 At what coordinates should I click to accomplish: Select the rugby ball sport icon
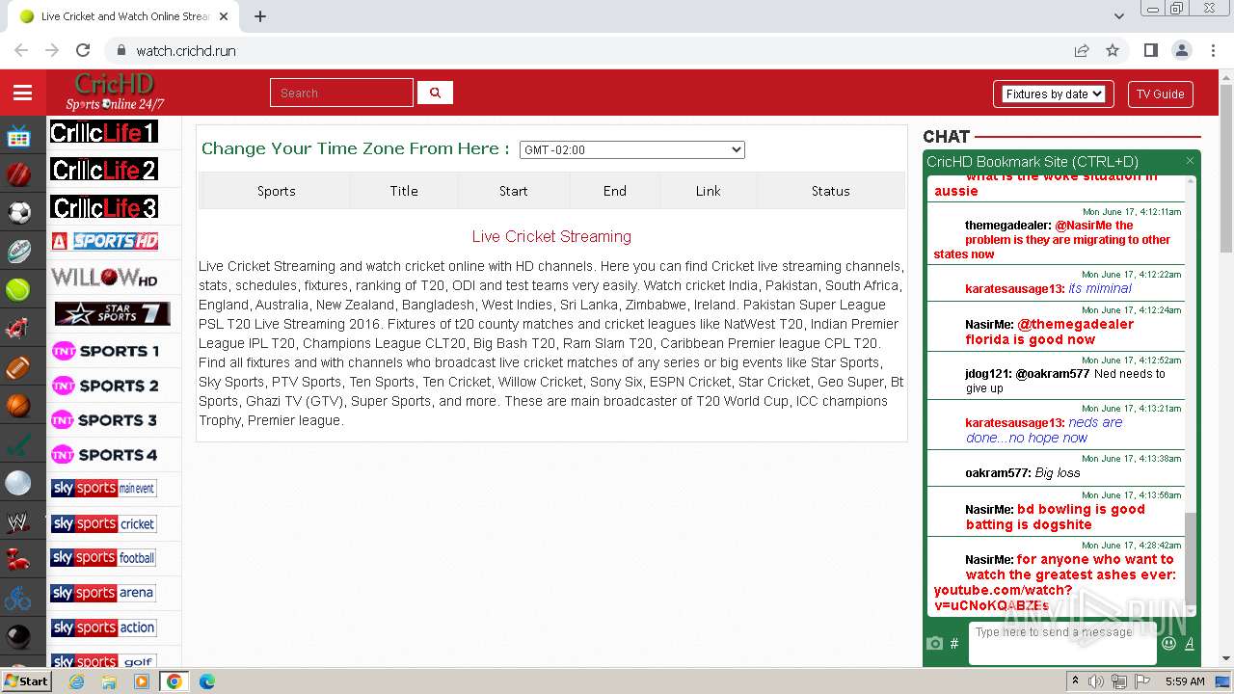point(18,252)
